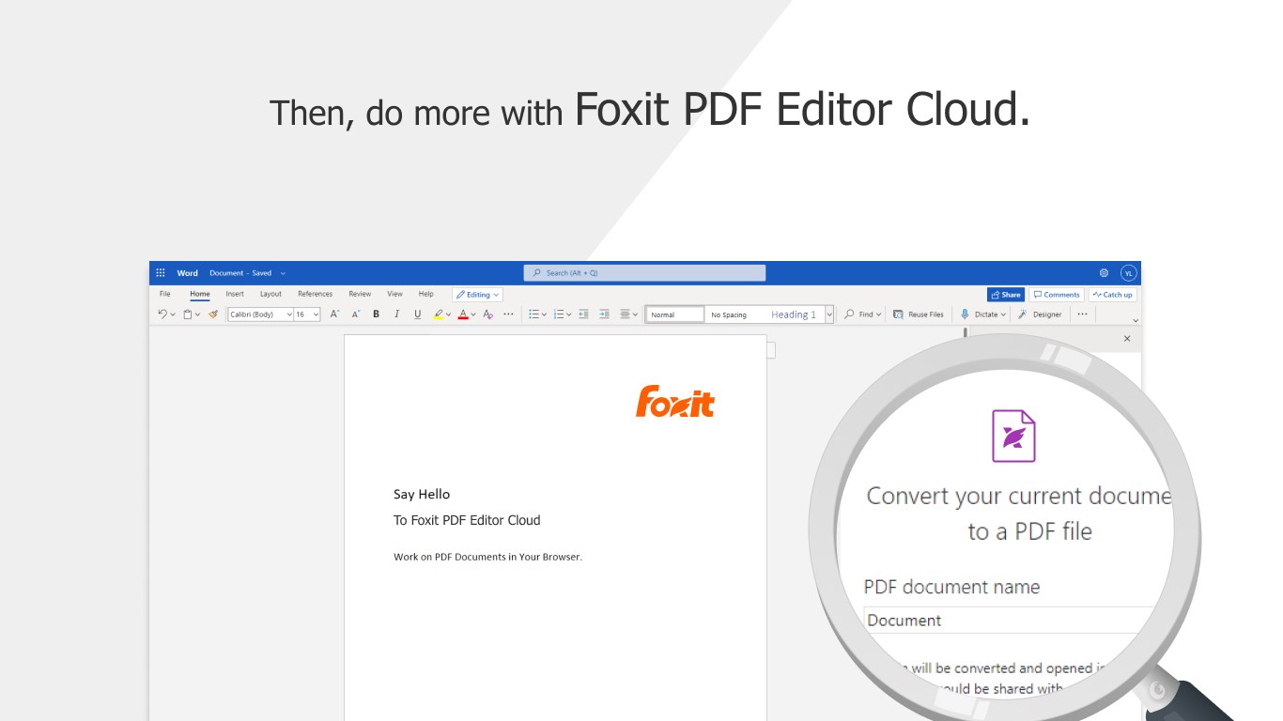Open paste options dropdown arrow
Image resolution: width=1283 pixels, height=721 pixels.
[x=198, y=314]
